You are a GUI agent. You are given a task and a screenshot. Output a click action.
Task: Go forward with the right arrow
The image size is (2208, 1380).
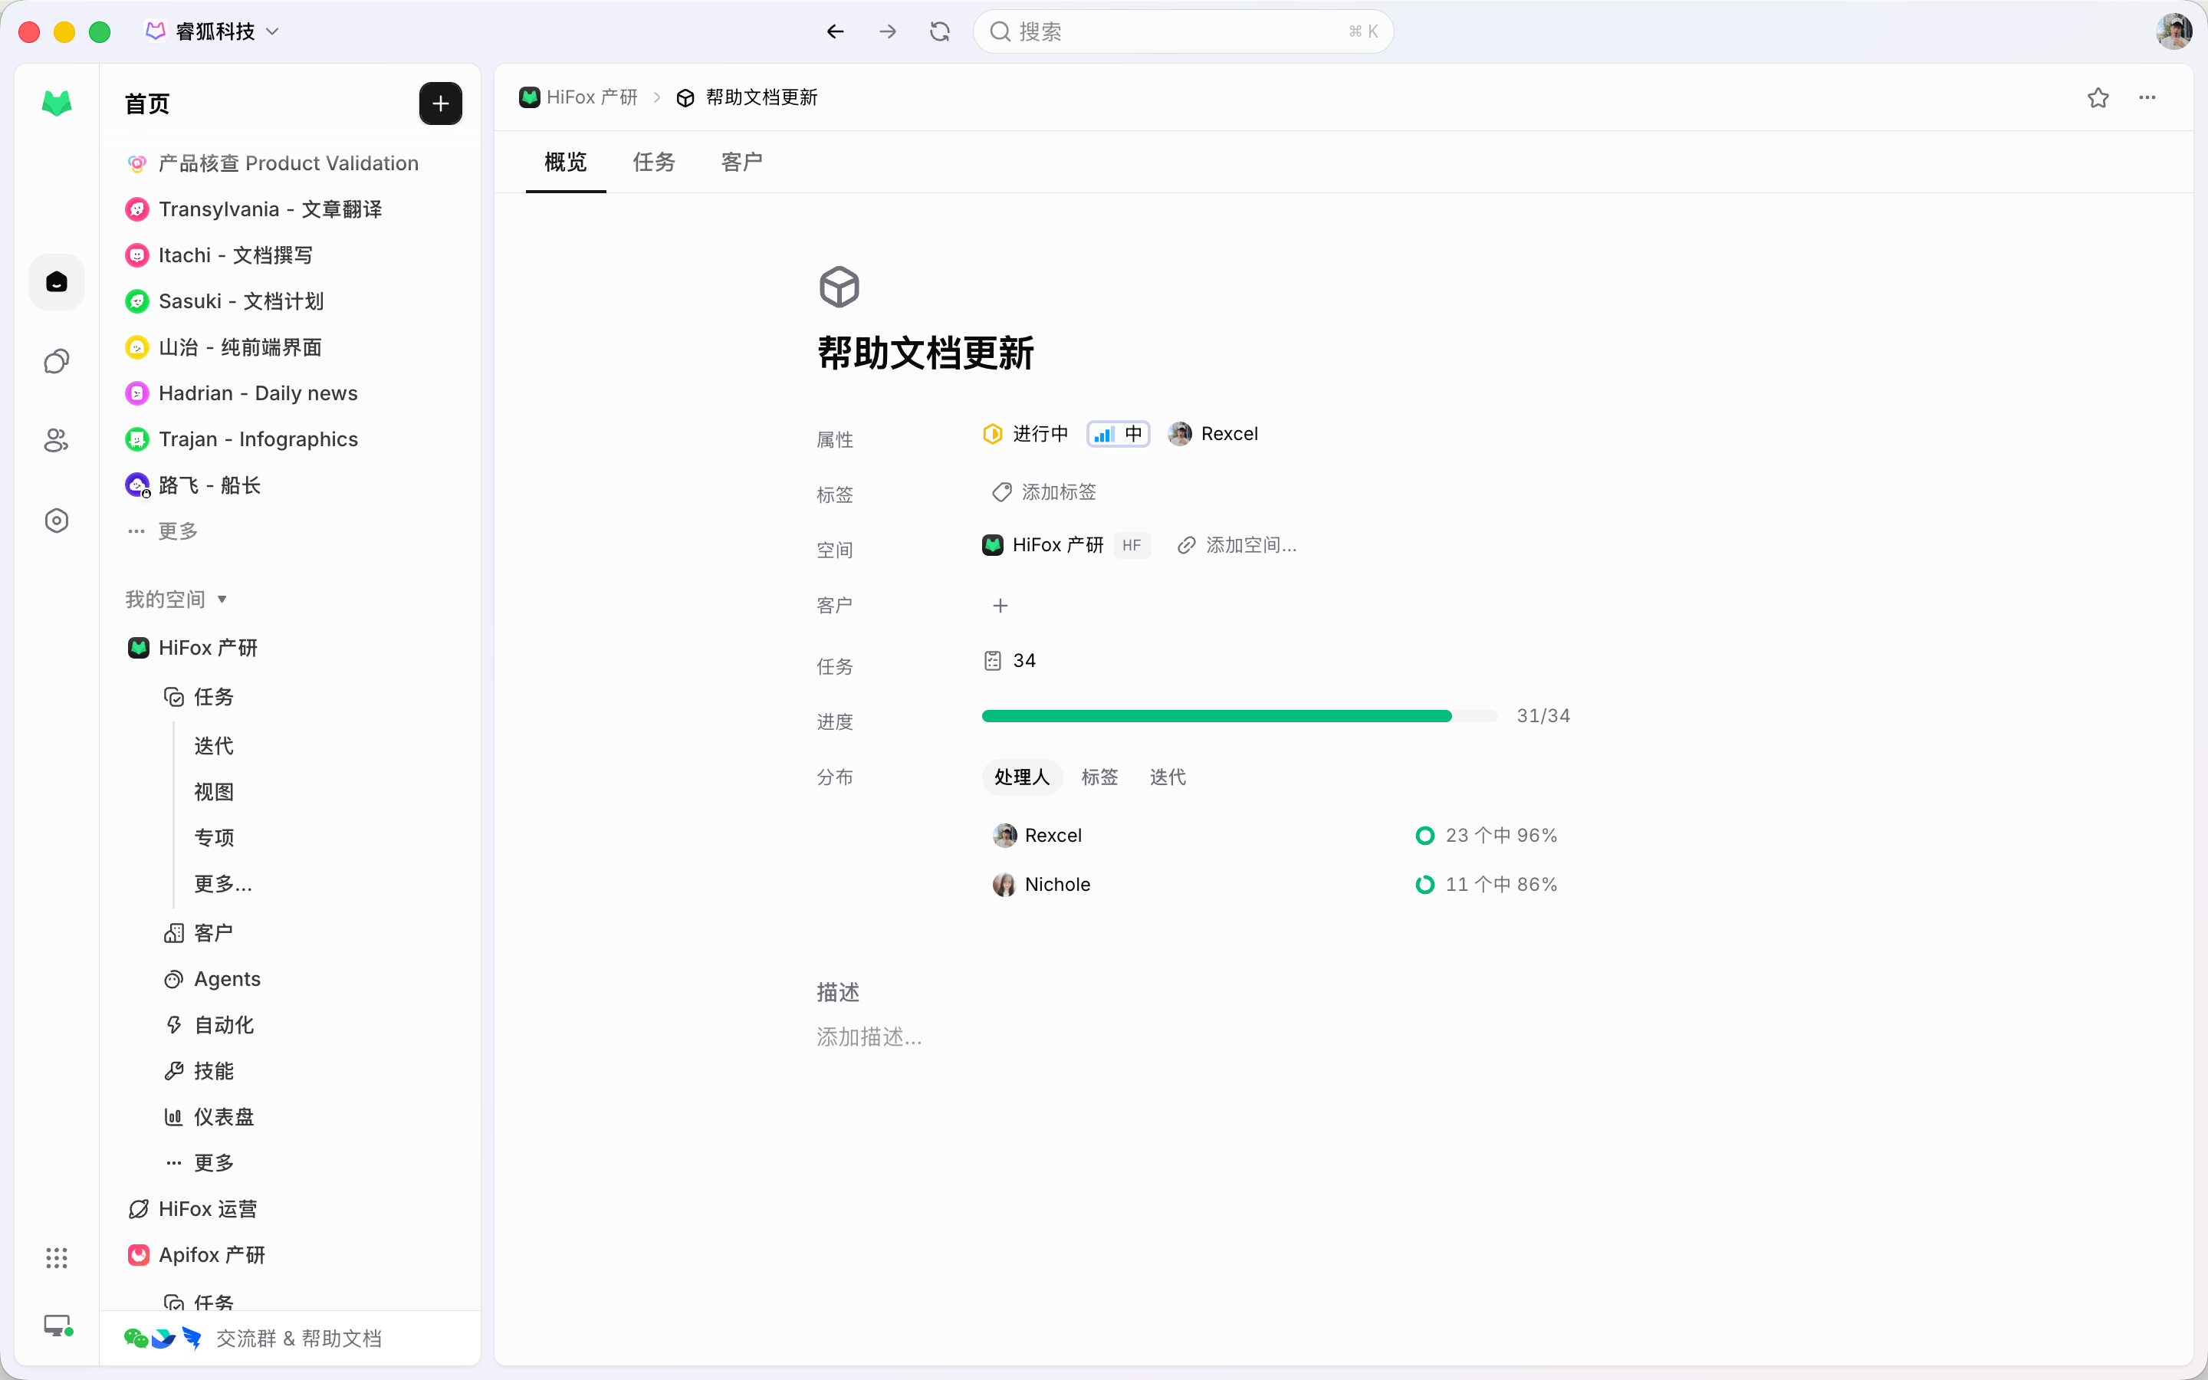point(888,32)
